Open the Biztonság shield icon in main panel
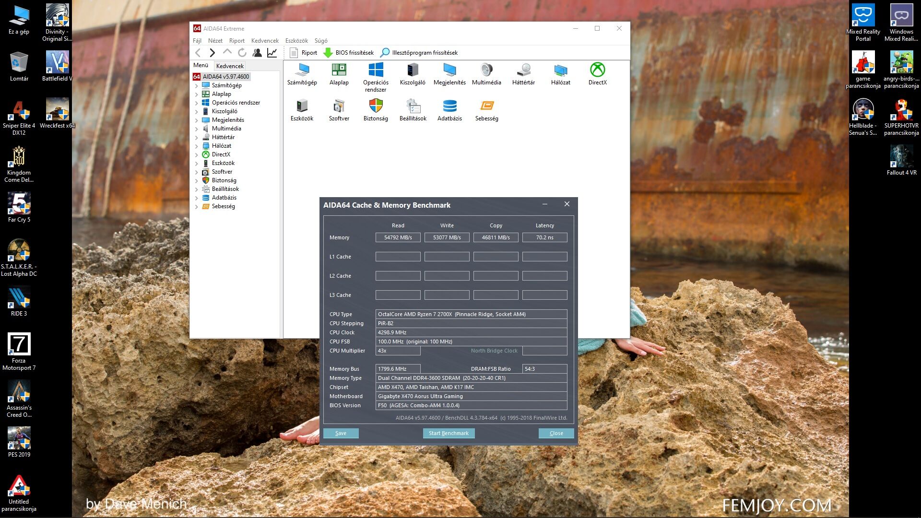The width and height of the screenshot is (921, 518). 376,110
